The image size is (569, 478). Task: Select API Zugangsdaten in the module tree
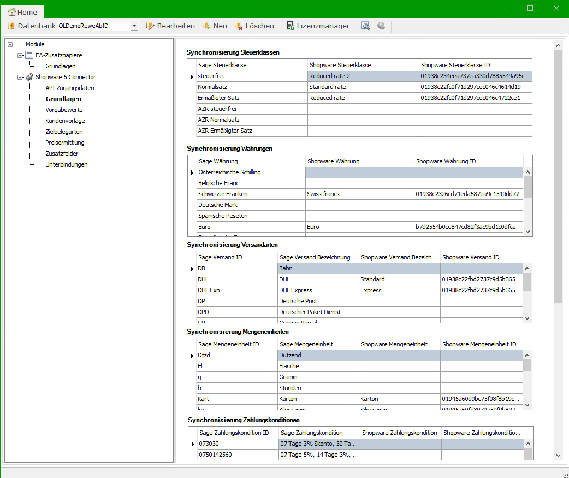[x=69, y=88]
